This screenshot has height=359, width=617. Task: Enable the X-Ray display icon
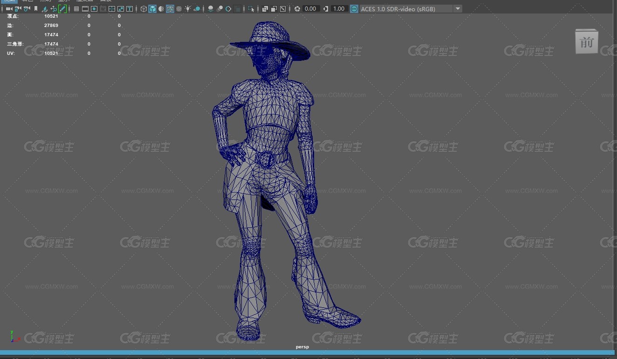click(265, 9)
